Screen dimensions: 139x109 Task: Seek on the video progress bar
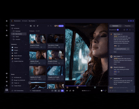tap(86, 86)
